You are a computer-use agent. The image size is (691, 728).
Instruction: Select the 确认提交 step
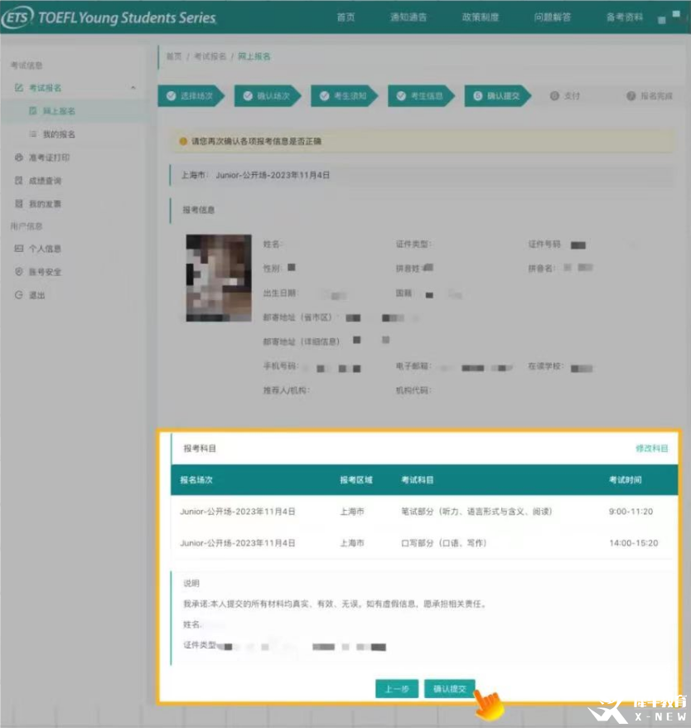(498, 95)
